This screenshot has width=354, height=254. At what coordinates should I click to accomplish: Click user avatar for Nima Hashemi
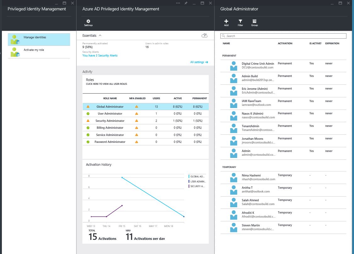coord(234,178)
